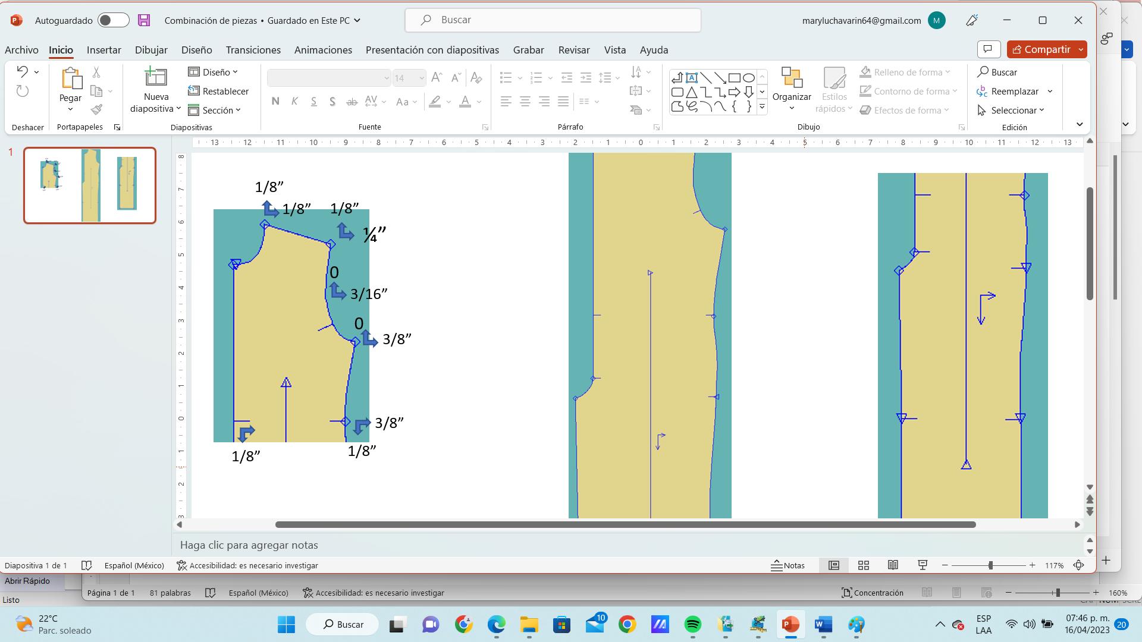Click the Undo arrow icon
The width and height of the screenshot is (1142, 642).
pyautogui.click(x=23, y=72)
